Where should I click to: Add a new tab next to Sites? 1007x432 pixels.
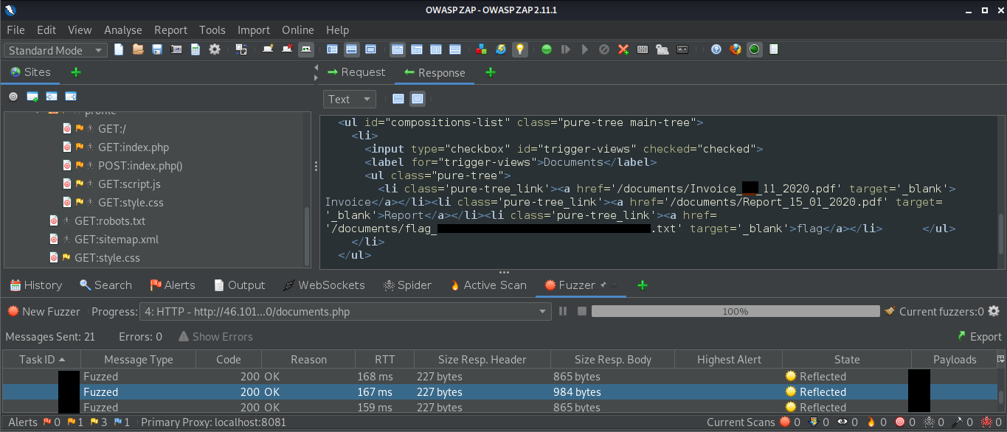[x=75, y=72]
